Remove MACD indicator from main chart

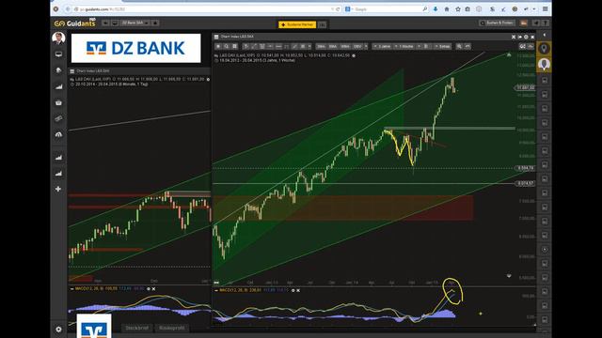[x=298, y=290]
